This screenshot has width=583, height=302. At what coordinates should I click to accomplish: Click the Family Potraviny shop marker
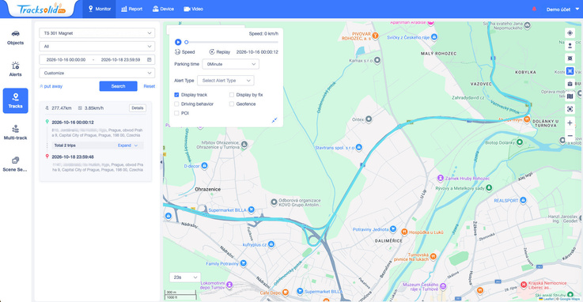(243, 263)
